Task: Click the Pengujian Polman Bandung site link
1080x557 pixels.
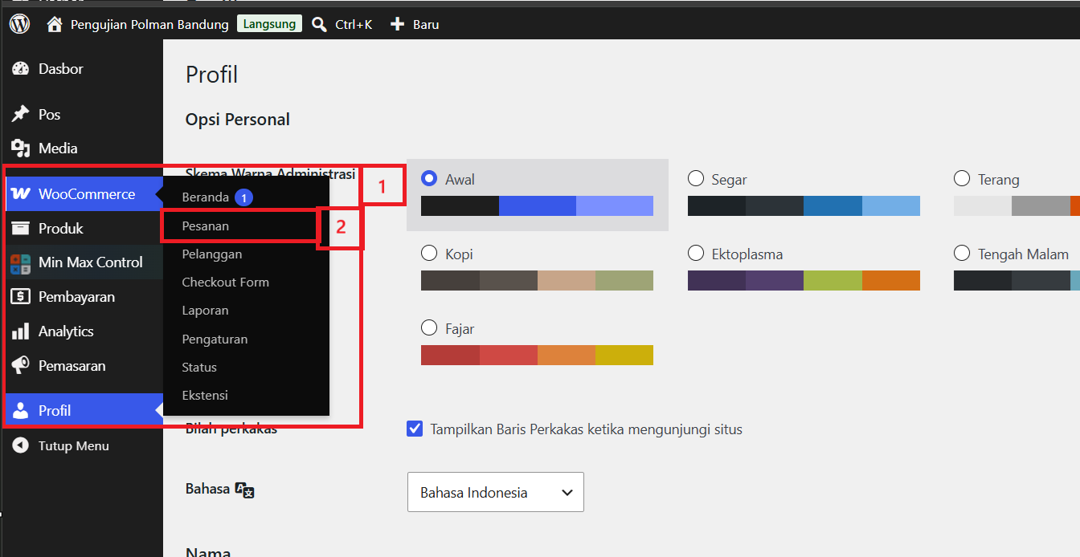Action: tap(149, 24)
